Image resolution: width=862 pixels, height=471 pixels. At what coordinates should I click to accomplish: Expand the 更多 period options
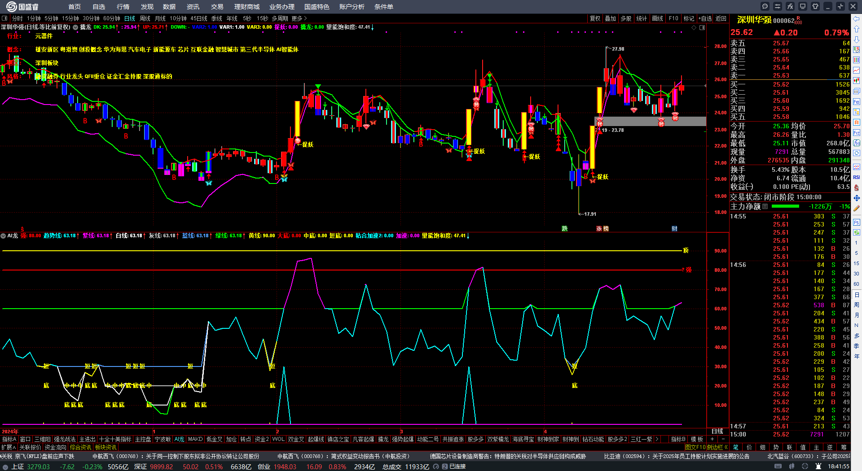(x=299, y=18)
